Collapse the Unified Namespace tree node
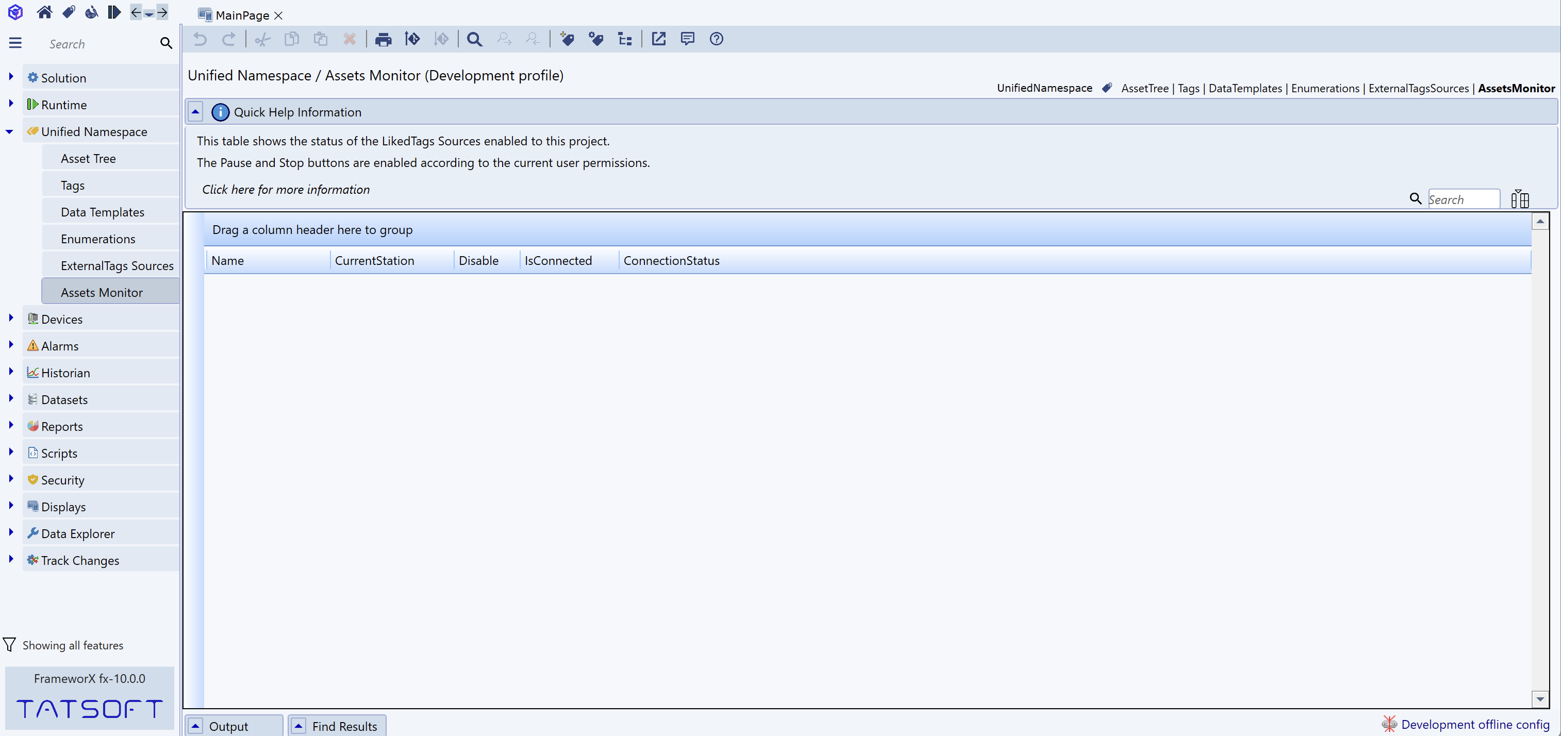Viewport: 1561px width, 736px height. (x=10, y=131)
